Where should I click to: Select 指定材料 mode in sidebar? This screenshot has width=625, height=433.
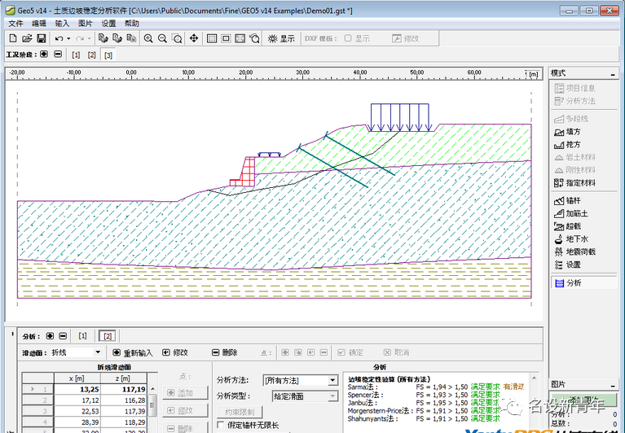point(574,182)
